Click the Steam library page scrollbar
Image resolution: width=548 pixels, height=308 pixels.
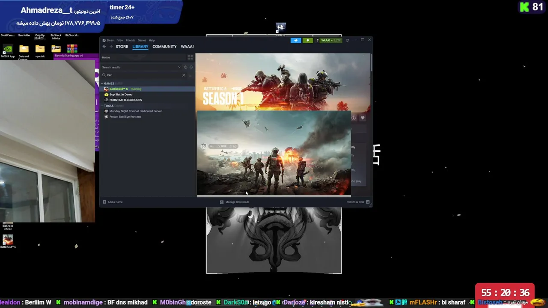tap(371, 63)
